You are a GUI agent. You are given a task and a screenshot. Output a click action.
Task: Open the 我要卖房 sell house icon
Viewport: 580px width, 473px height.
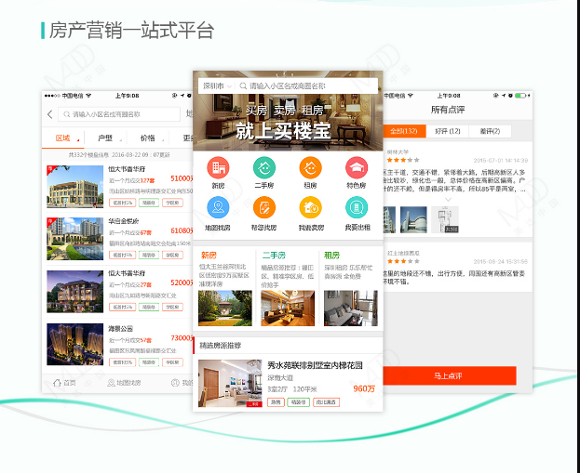[x=310, y=210]
